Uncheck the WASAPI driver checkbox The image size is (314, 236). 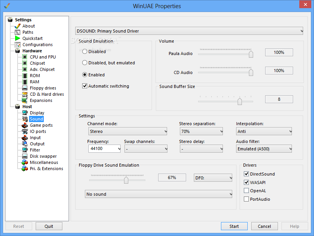pos(246,182)
